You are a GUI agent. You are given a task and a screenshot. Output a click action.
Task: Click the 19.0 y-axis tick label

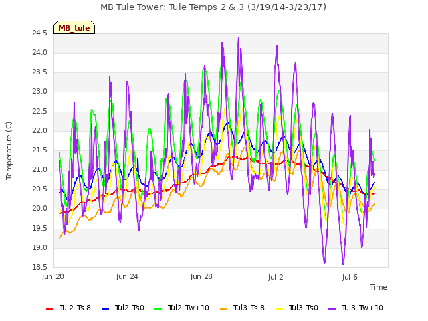pyautogui.click(x=40, y=248)
